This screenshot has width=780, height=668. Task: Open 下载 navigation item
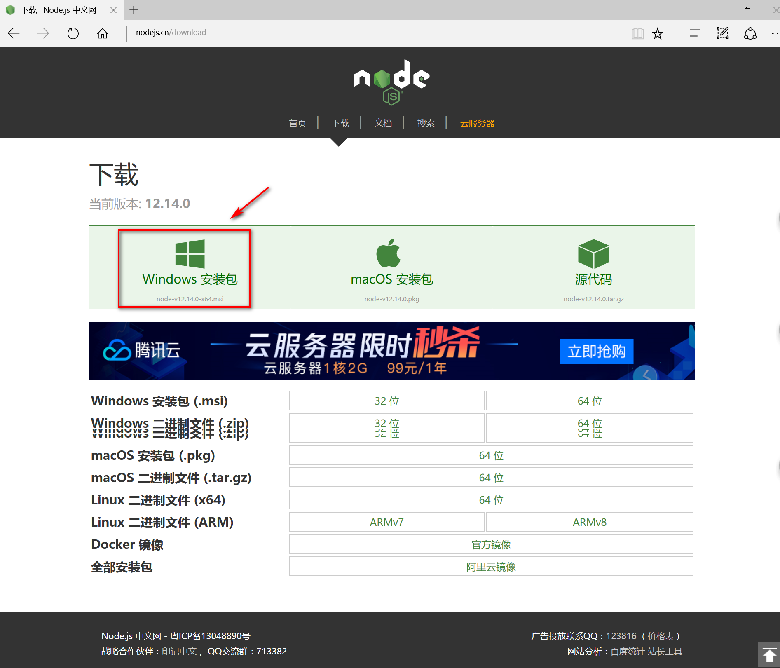coord(340,123)
